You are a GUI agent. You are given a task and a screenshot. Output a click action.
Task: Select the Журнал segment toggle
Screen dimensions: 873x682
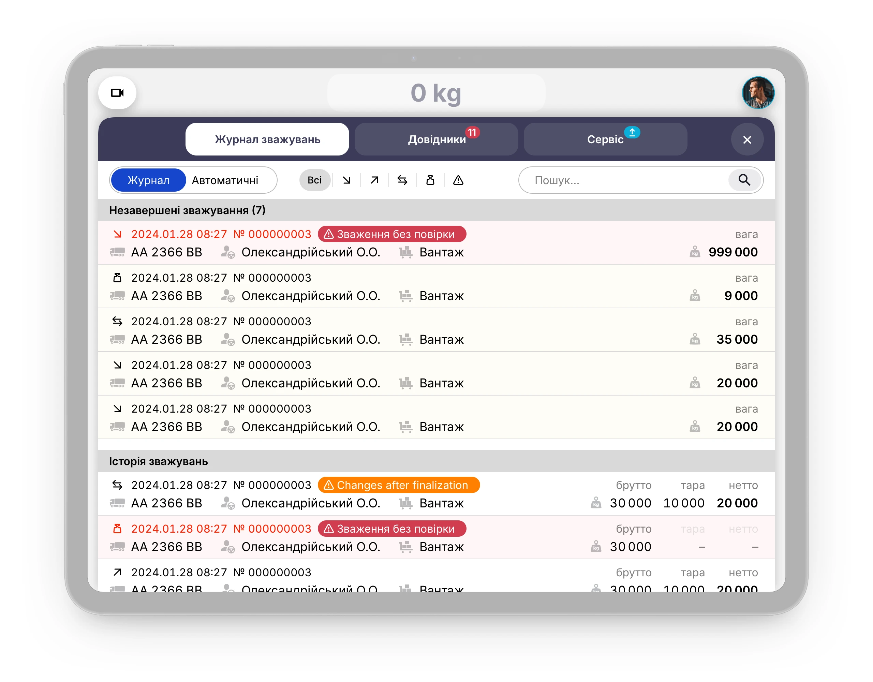point(148,180)
